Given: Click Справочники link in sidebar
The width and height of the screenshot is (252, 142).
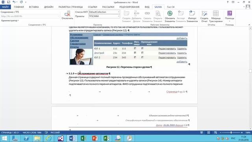Looking at the screenshot, I should tap(78, 44).
